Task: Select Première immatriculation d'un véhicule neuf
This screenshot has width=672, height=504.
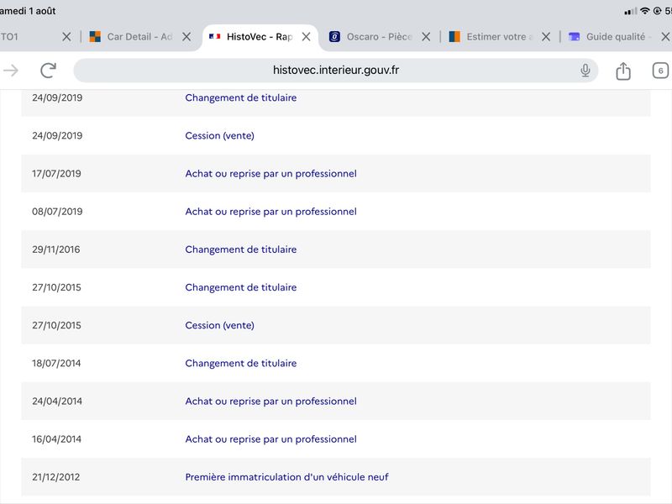Action: click(x=286, y=477)
